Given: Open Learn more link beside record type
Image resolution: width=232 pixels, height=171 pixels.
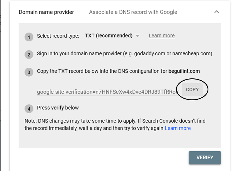Looking at the screenshot, I should (x=161, y=36).
